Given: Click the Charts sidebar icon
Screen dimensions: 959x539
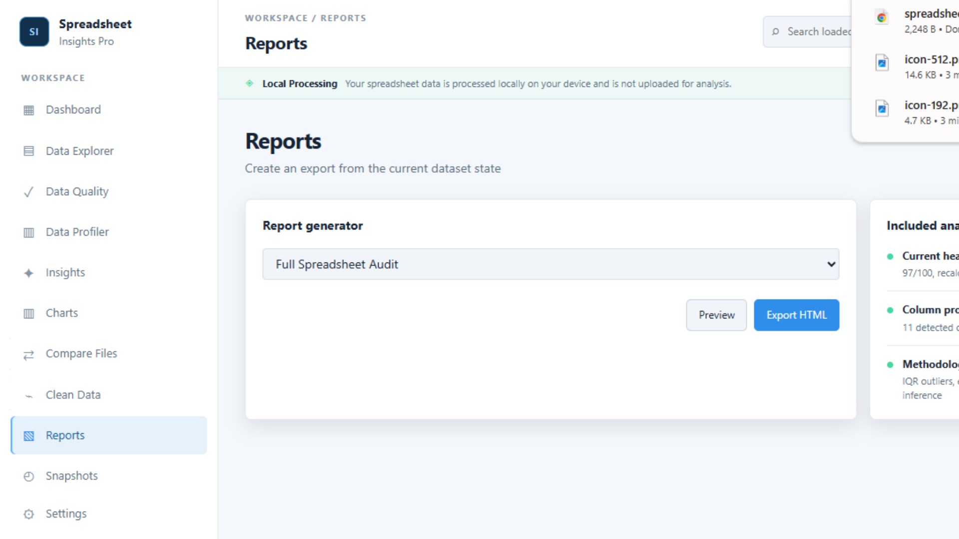Looking at the screenshot, I should click(x=29, y=313).
